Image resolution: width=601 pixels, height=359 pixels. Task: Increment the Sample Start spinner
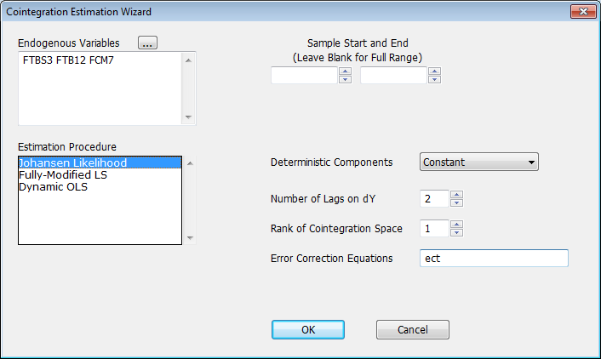345,71
